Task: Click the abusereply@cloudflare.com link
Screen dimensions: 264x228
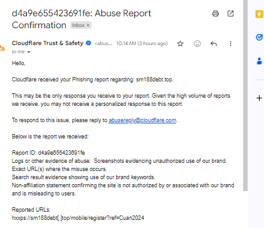Action: point(142,120)
